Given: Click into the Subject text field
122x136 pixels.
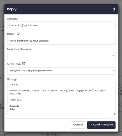Looking at the screenshot, I should click(x=61, y=41).
